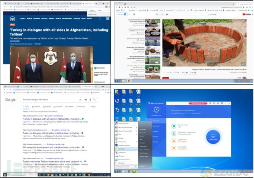Screen dimensions: 254x178
Task: Click the blue sign-in button on YouTube
Action: coord(121,14)
